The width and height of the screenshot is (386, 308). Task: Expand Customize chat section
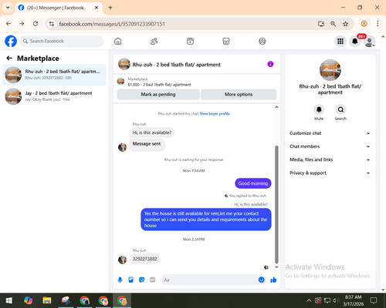point(330,133)
